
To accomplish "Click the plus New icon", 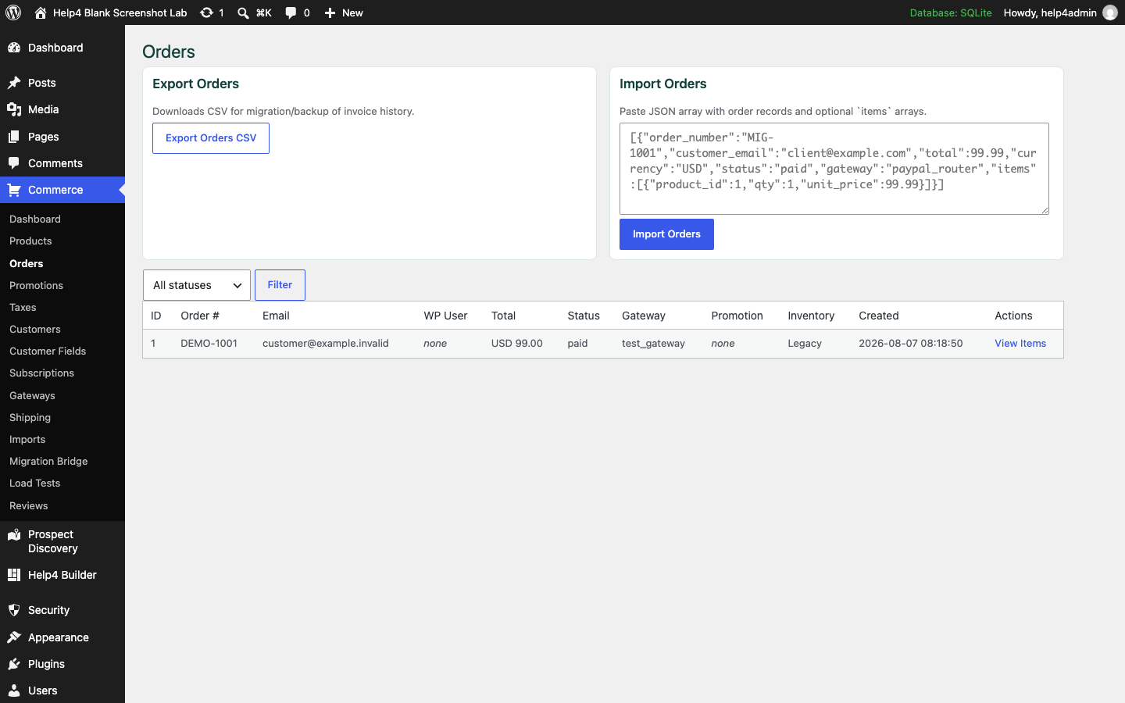I will 330,12.
